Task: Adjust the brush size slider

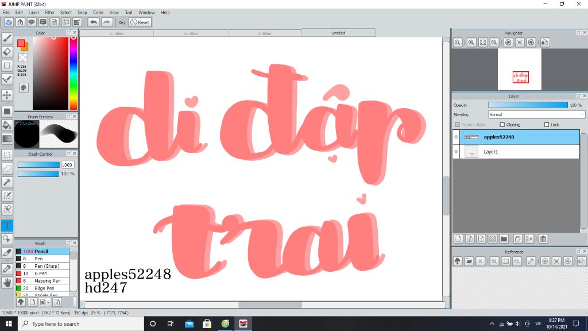Action: point(38,165)
